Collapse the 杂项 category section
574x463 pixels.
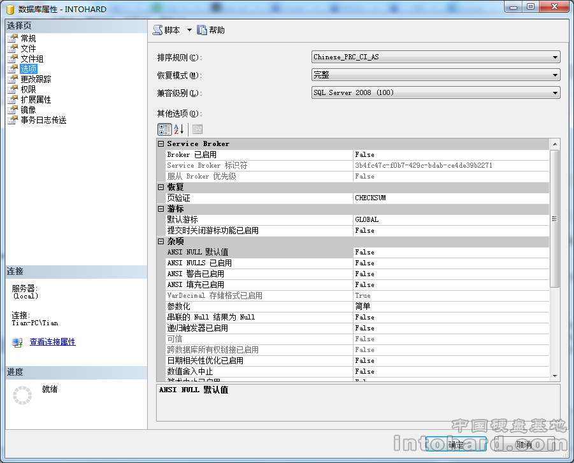click(161, 242)
